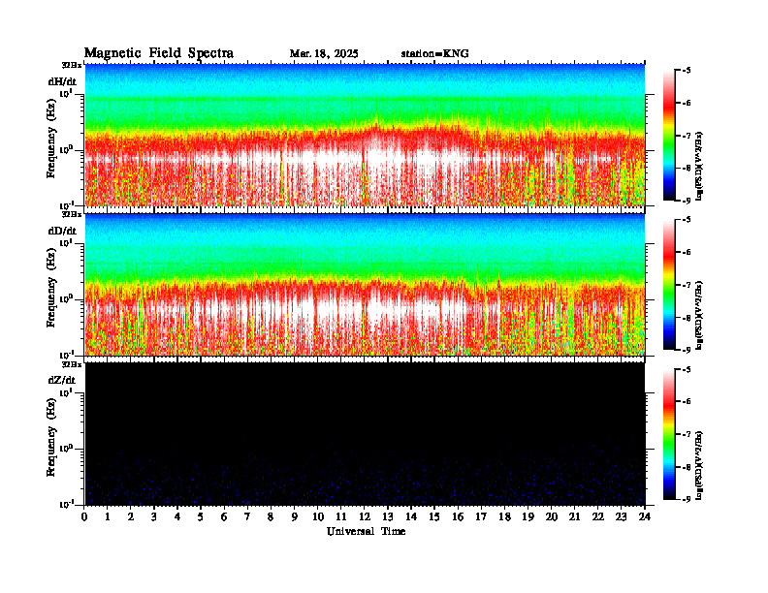Click the '-7' tick on dD/dt color bar
The image size is (768, 593).
coord(687,285)
